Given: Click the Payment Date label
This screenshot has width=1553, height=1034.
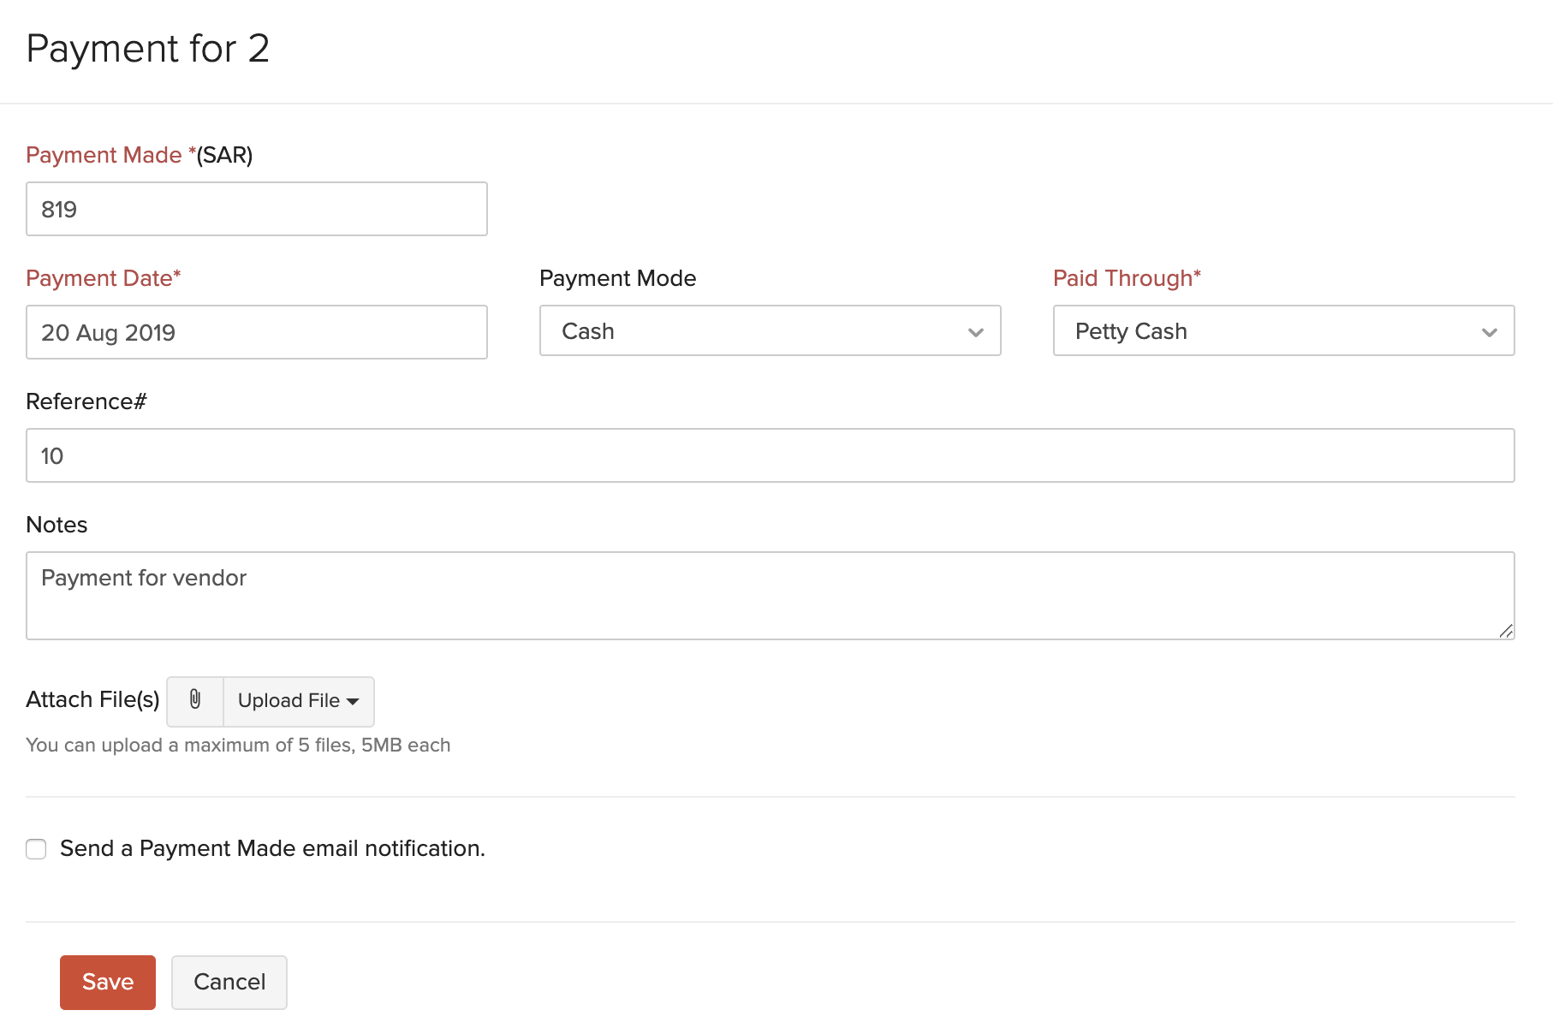Looking at the screenshot, I should [x=103, y=277].
